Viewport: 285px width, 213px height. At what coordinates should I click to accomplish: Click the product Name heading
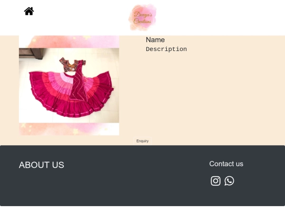coord(155,40)
